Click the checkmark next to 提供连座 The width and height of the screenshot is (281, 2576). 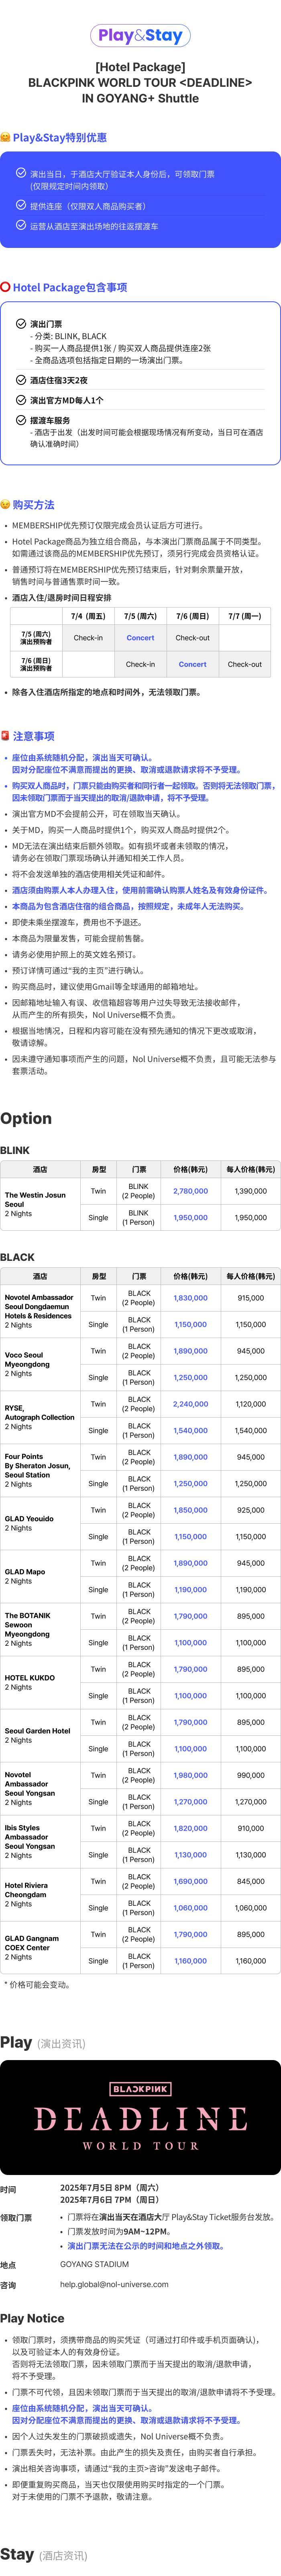coord(21,205)
